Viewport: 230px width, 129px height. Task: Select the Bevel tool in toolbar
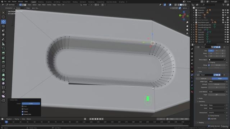click(x=3, y=62)
